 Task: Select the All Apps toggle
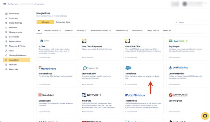pos(45,22)
